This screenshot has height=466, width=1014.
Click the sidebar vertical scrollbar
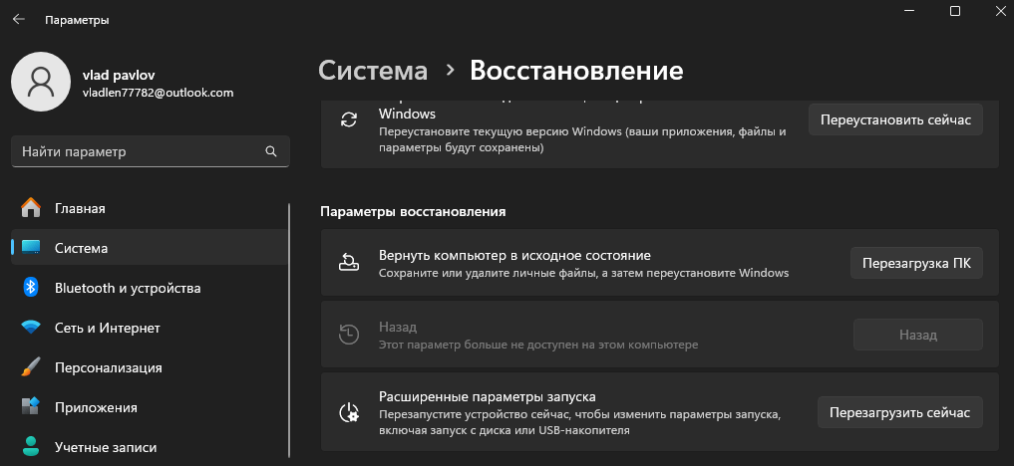[x=289, y=330]
